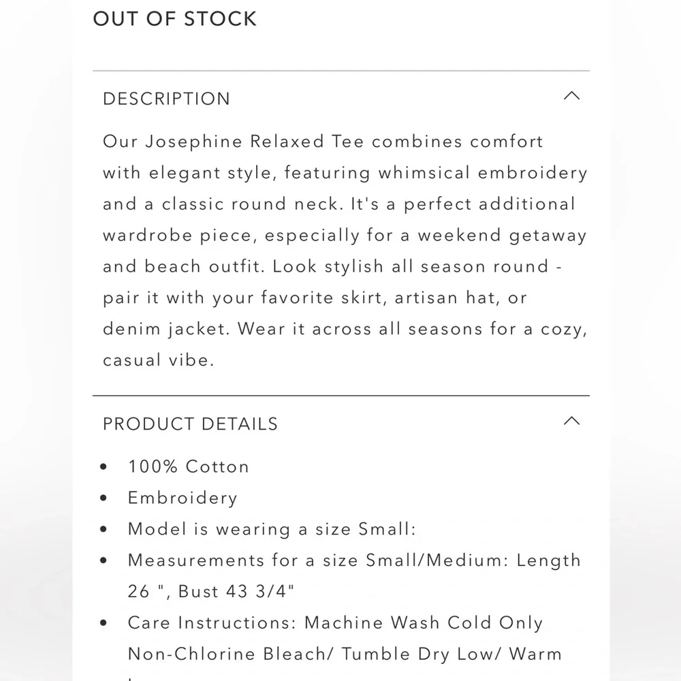This screenshot has width=681, height=681.
Task: Click the "casual vibe." text ending the description
Action: [159, 360]
